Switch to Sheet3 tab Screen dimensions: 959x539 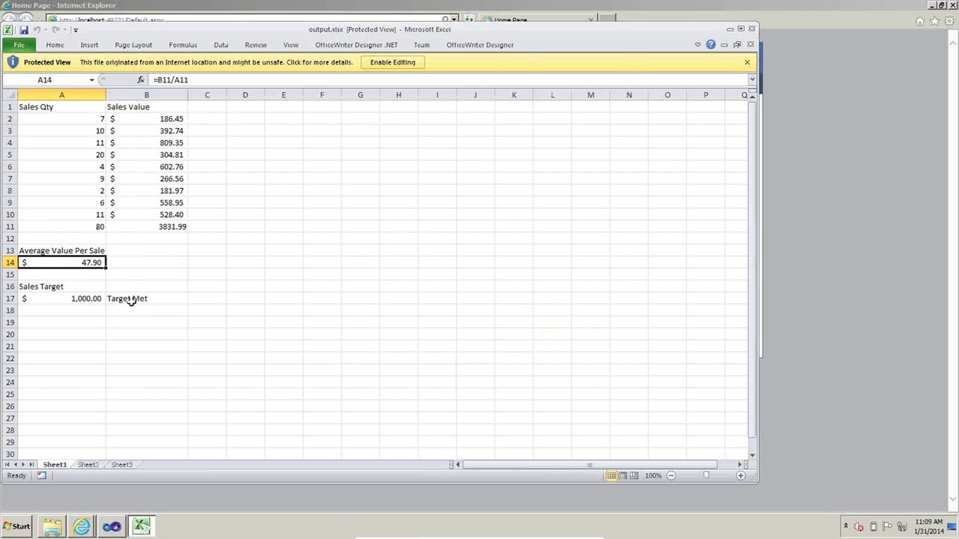tap(121, 464)
